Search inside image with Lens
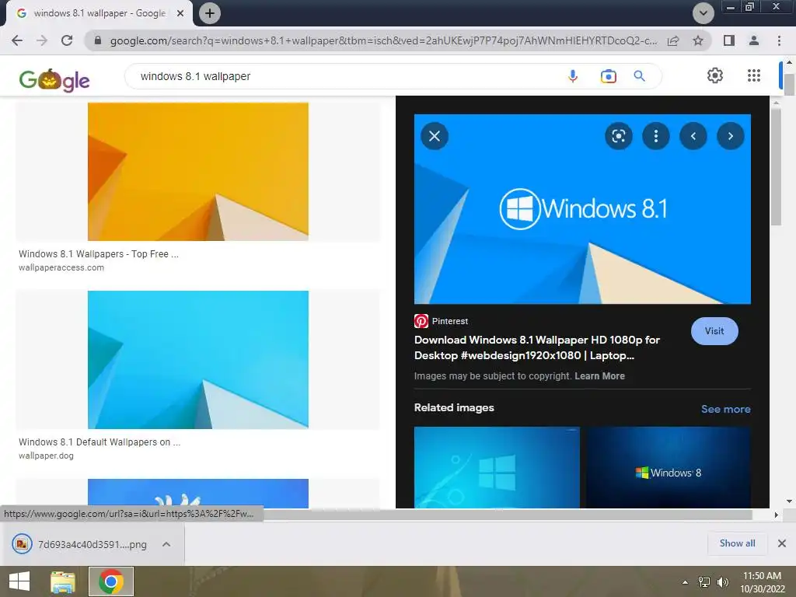This screenshot has width=796, height=597. pos(618,136)
